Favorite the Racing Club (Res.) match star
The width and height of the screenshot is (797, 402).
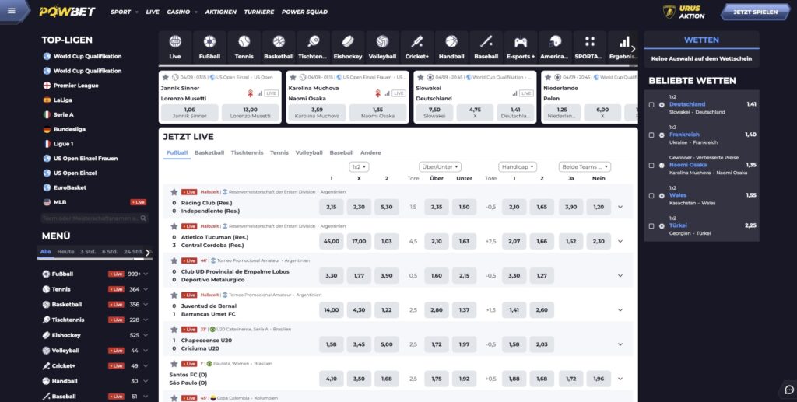[174, 191]
